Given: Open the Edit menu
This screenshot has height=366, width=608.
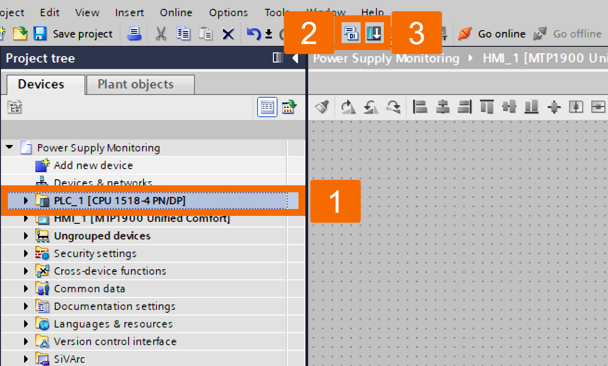Looking at the screenshot, I should point(50,13).
